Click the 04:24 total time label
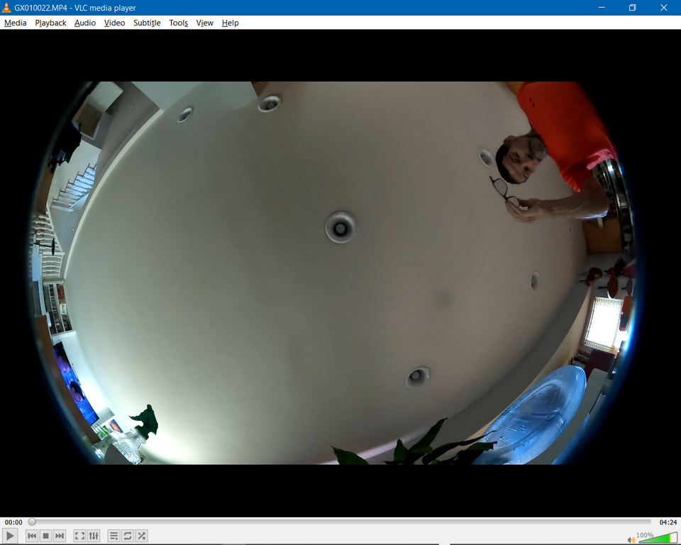Viewport: 681px width, 545px height. tap(667, 522)
